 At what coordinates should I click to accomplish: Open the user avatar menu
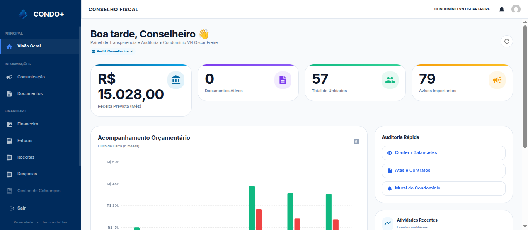pos(516,9)
